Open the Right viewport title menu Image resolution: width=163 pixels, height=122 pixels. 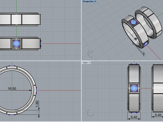tap(85, 62)
